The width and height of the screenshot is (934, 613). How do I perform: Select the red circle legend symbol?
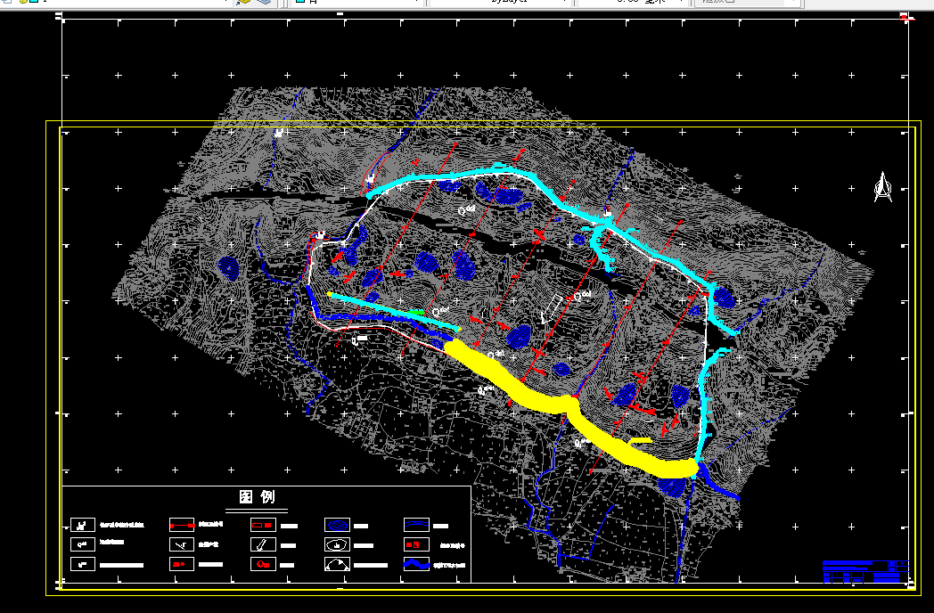point(263,564)
